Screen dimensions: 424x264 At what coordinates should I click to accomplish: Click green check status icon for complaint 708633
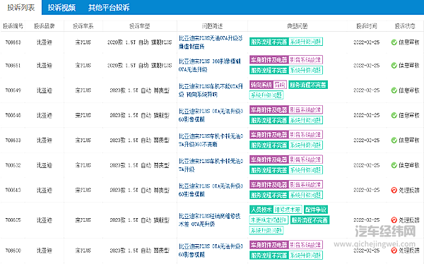click(x=394, y=140)
